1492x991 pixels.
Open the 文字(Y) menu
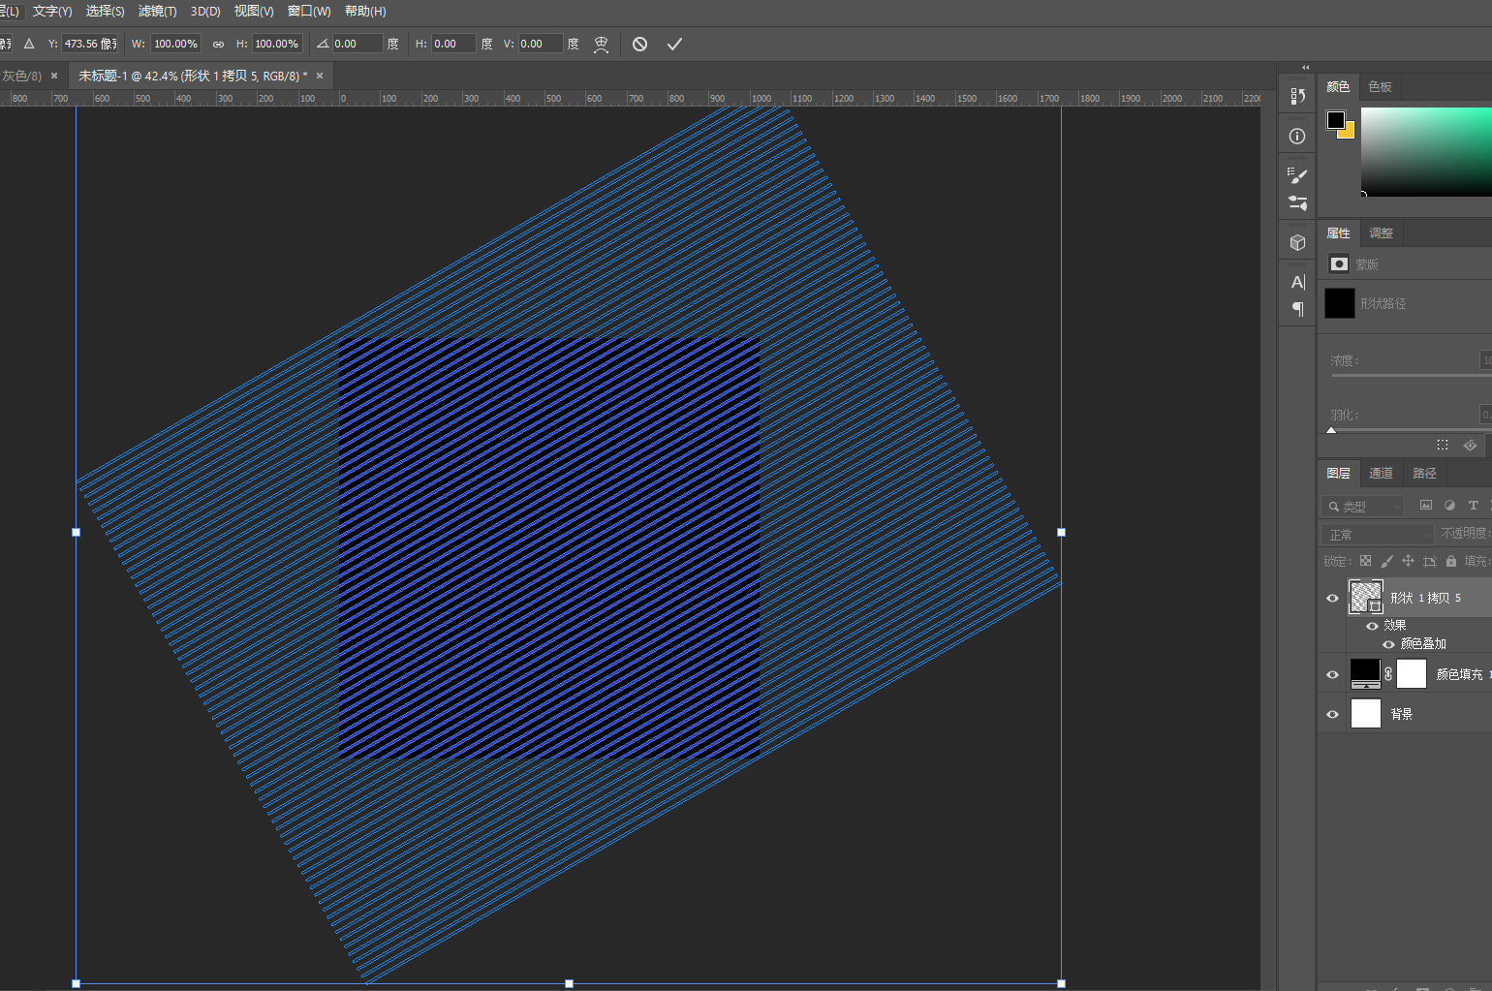click(x=52, y=12)
